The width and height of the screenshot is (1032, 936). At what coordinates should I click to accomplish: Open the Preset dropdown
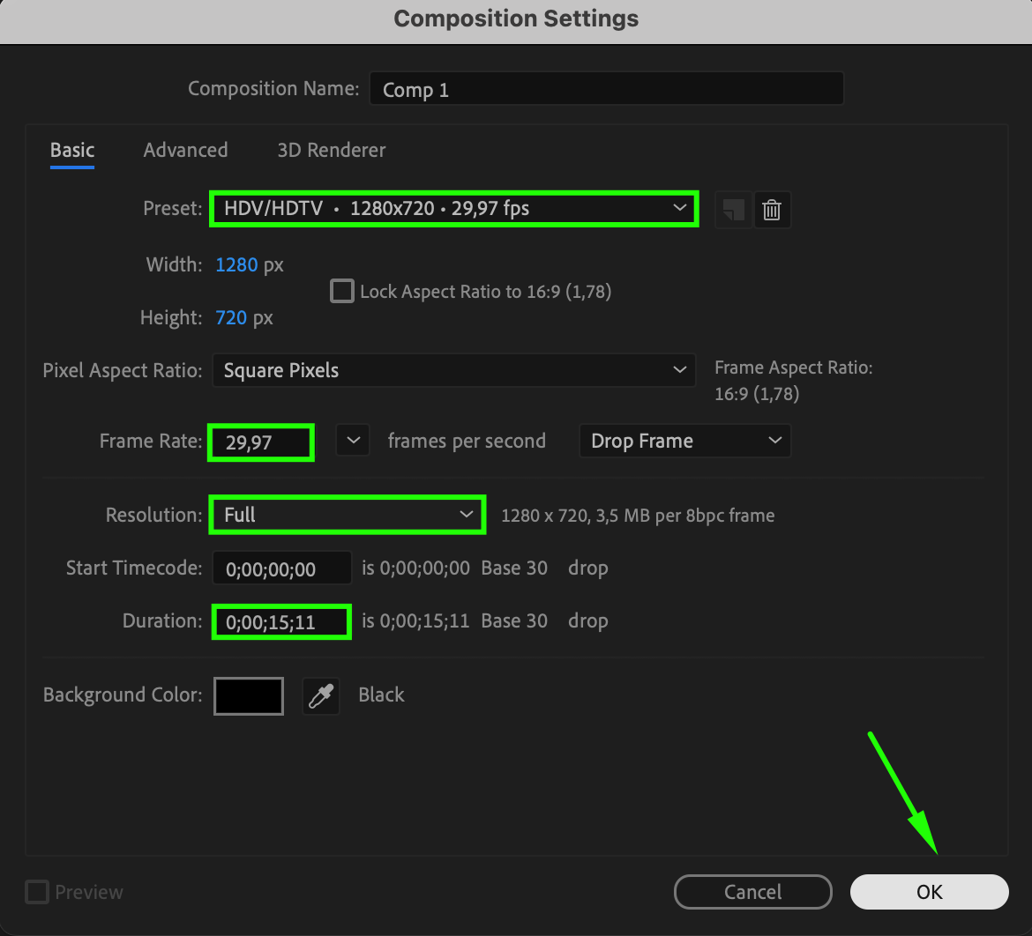(453, 209)
